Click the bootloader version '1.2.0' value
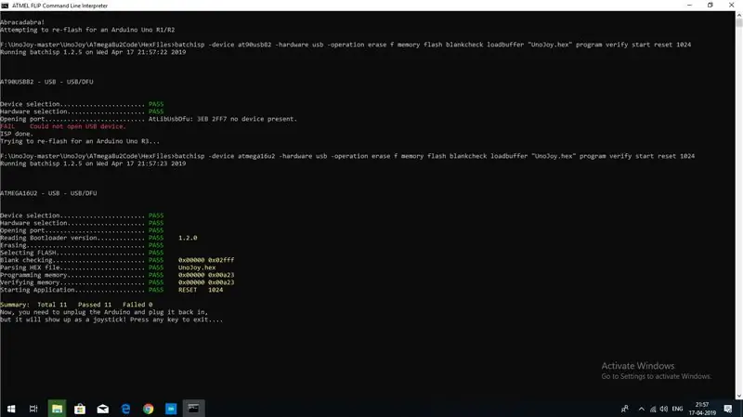The width and height of the screenshot is (743, 417). pos(188,238)
